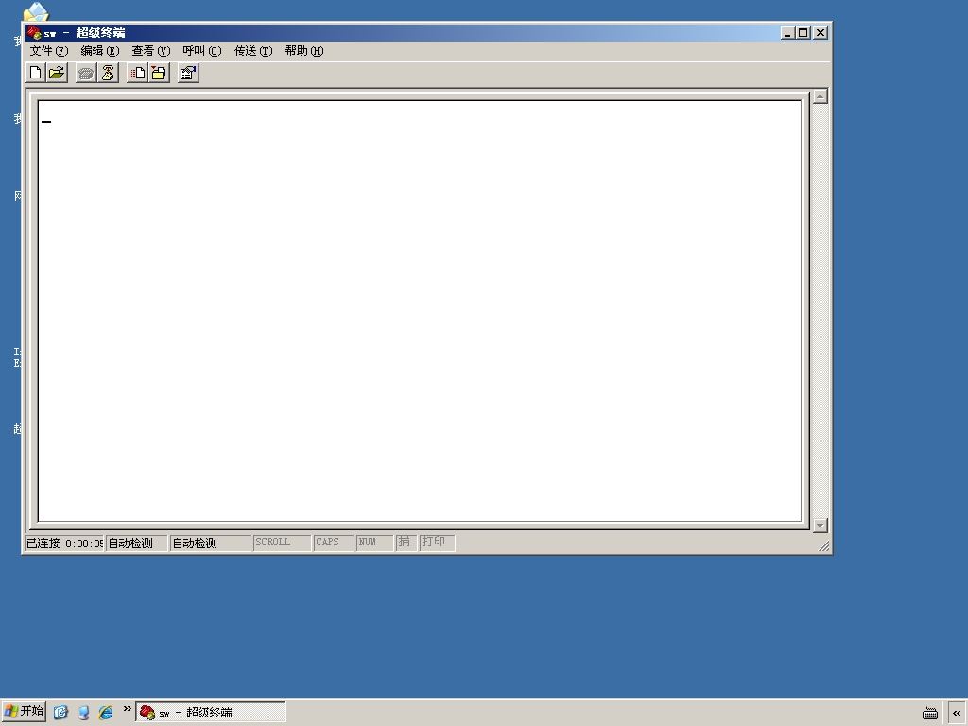The image size is (968, 726).
Task: Open an existing session file icon
Action: [x=56, y=73]
